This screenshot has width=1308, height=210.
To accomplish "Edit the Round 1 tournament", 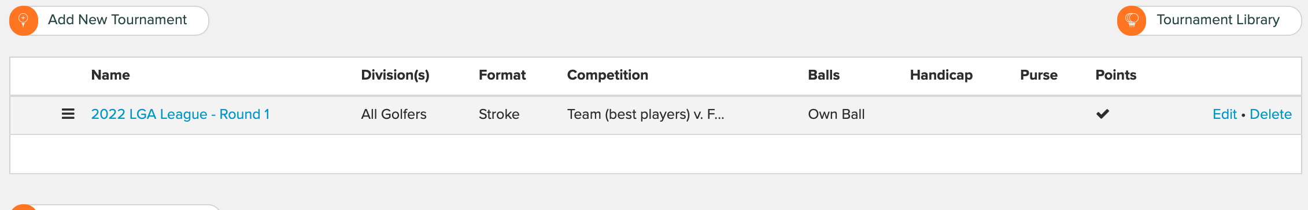I will click(x=1225, y=114).
